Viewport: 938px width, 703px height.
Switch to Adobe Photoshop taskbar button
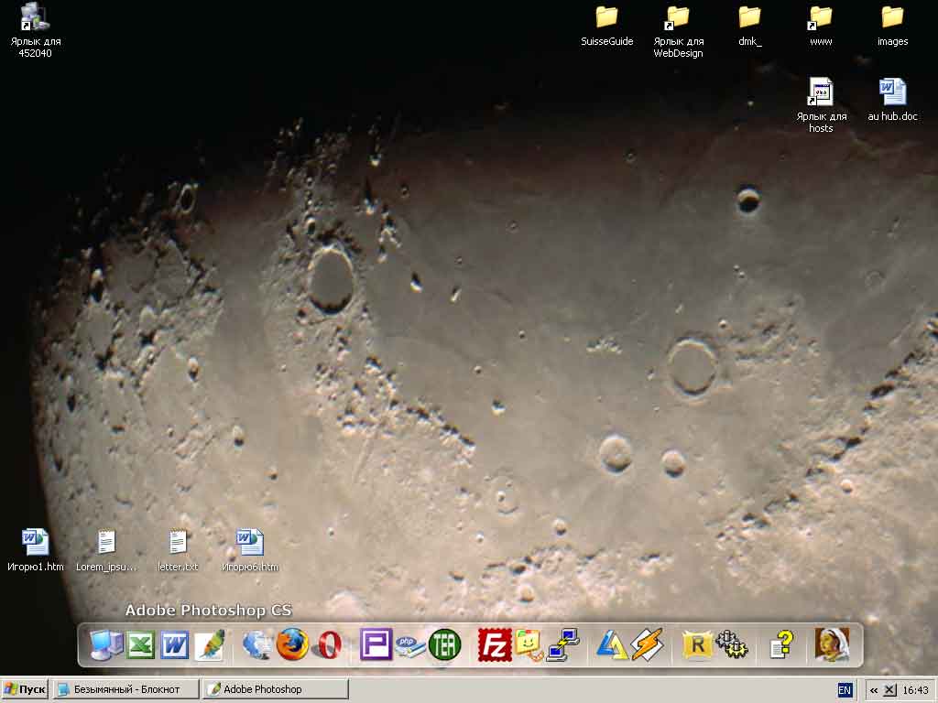point(275,689)
